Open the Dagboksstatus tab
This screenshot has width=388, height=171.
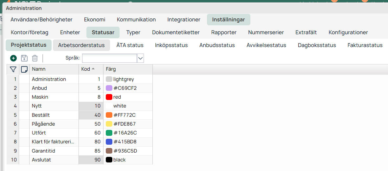coord(317,45)
